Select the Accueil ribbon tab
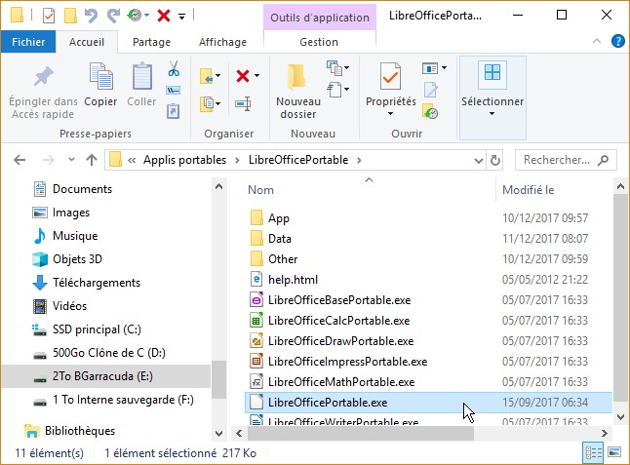This screenshot has width=630, height=465. click(x=87, y=42)
